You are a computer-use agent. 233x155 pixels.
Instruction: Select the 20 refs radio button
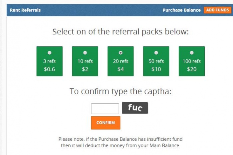point(120,53)
